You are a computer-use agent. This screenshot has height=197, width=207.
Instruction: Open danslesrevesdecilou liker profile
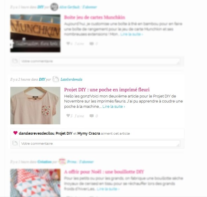click(37, 133)
